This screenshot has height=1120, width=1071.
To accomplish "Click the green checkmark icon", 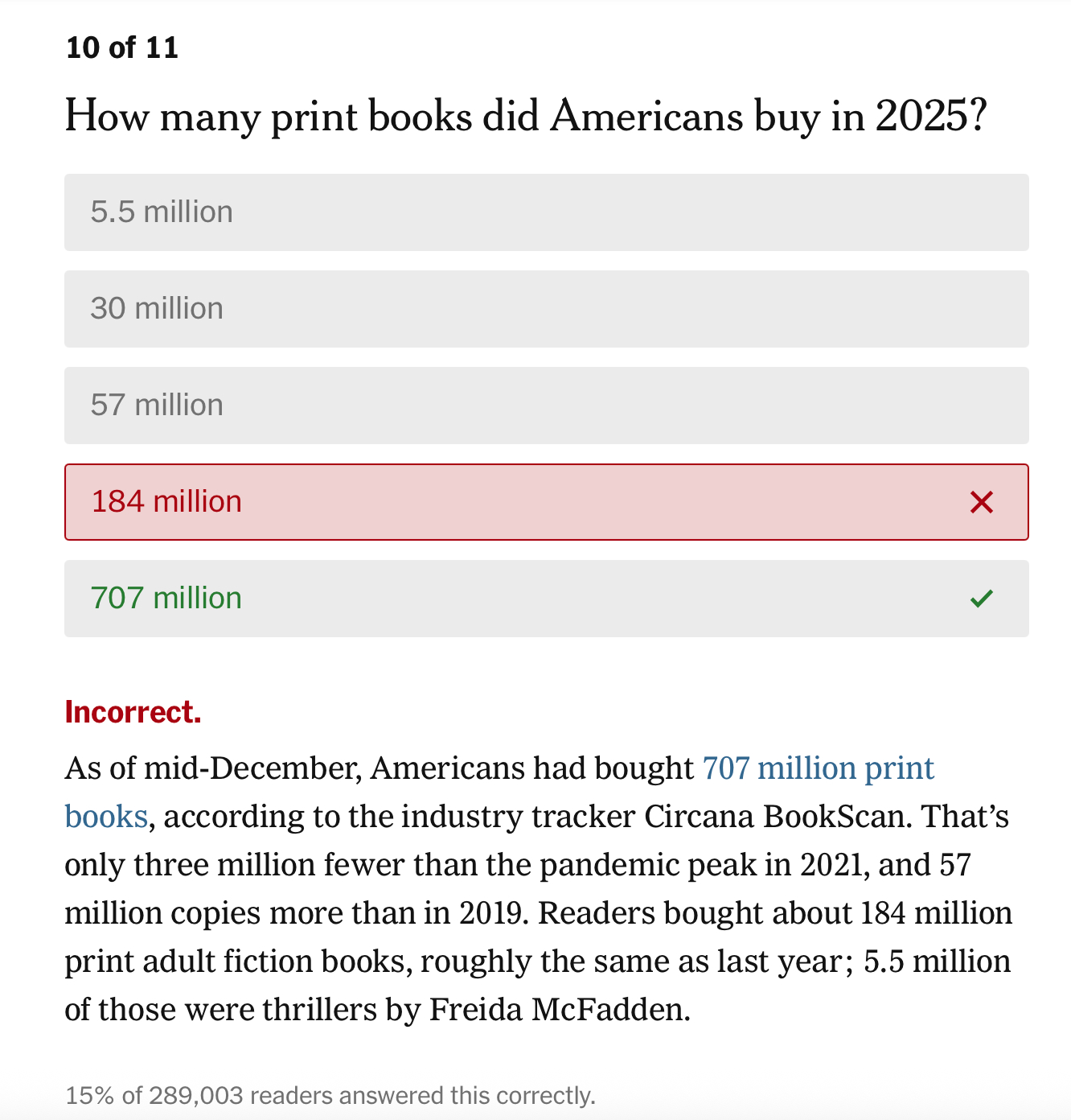I will 981,599.
